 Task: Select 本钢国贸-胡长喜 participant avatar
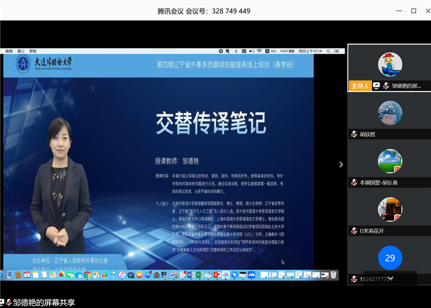pos(390,162)
